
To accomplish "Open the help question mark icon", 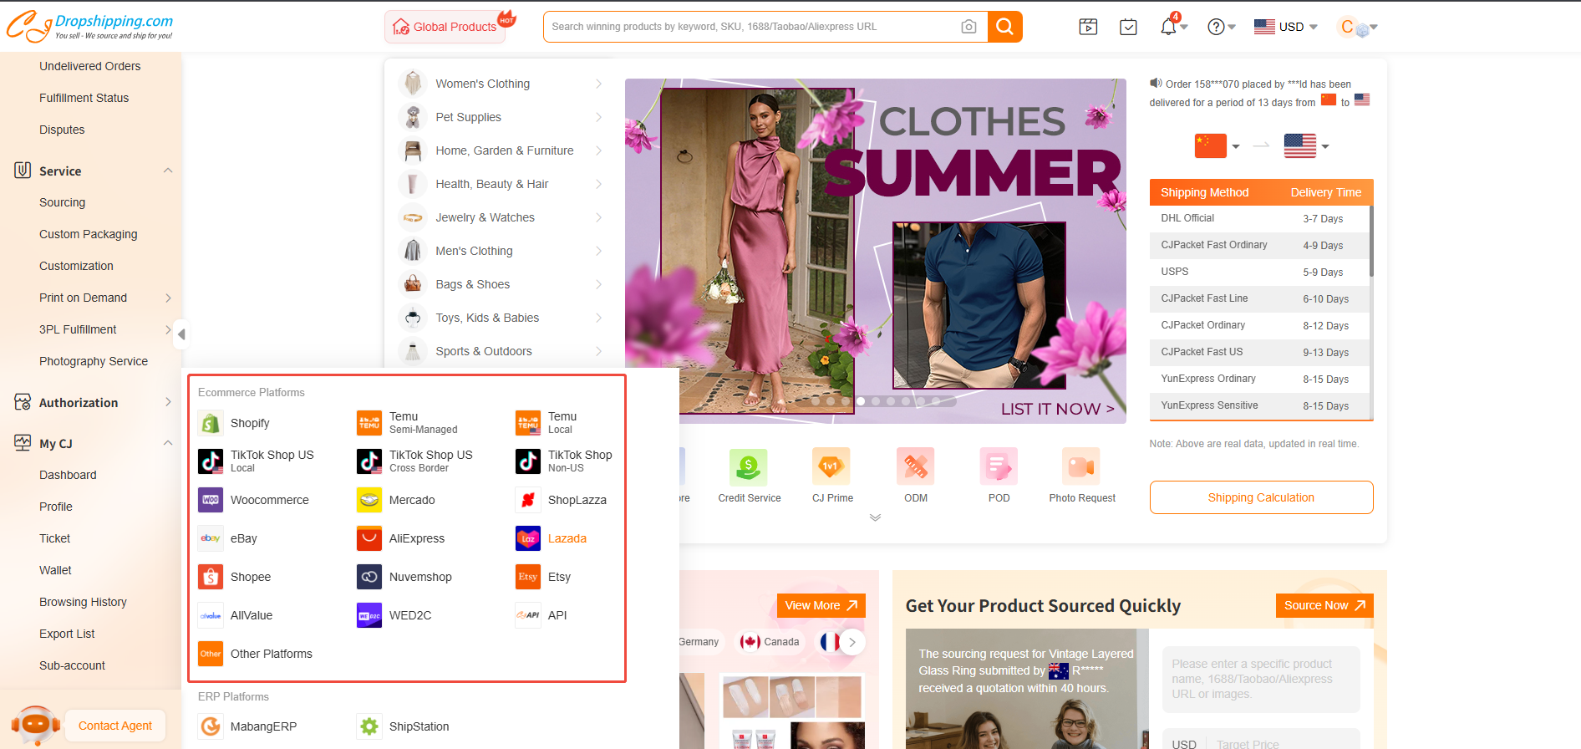I will [1217, 27].
